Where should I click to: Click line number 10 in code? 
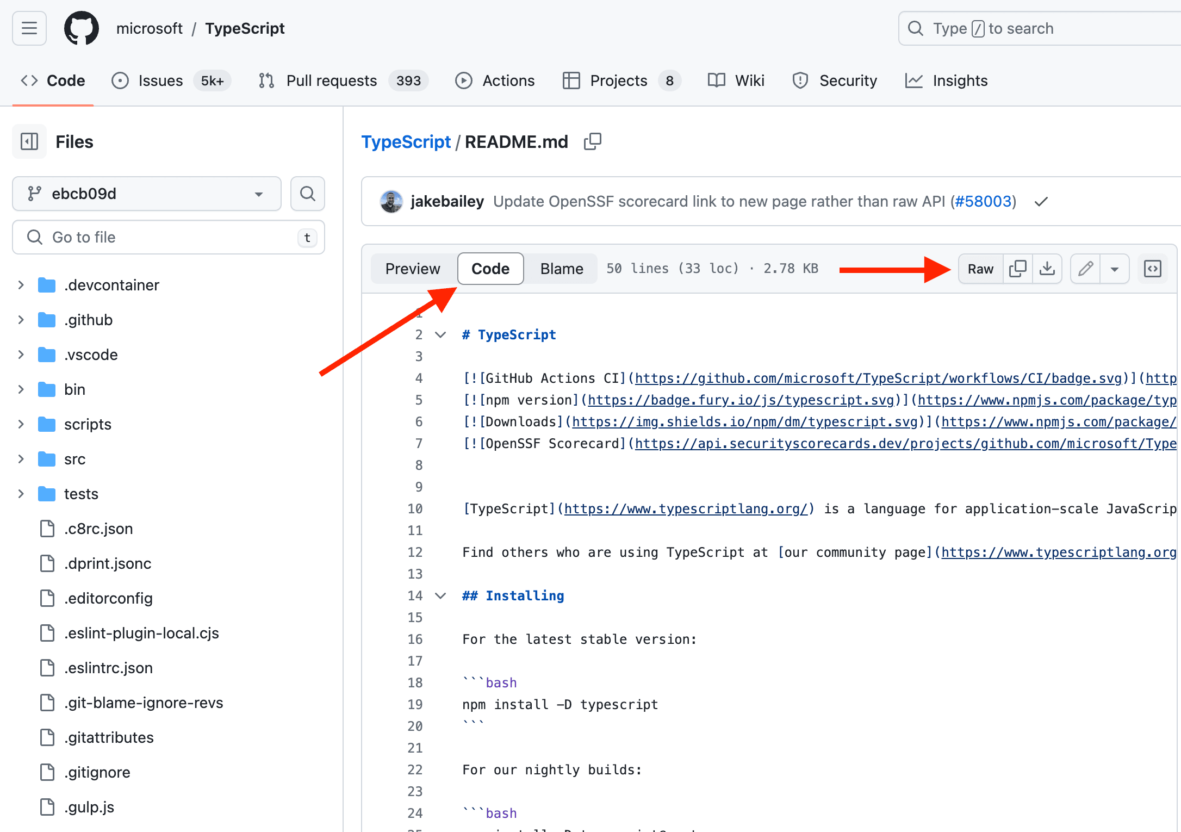pyautogui.click(x=415, y=508)
